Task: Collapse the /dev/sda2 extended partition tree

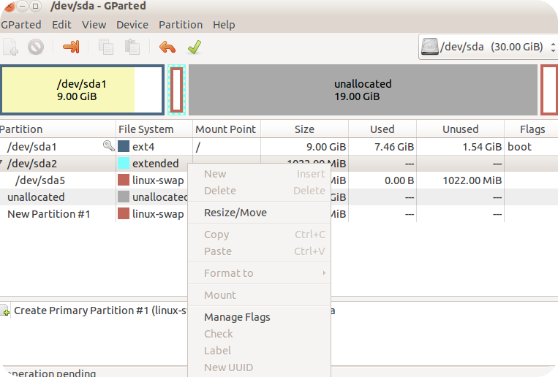Action: [1, 163]
